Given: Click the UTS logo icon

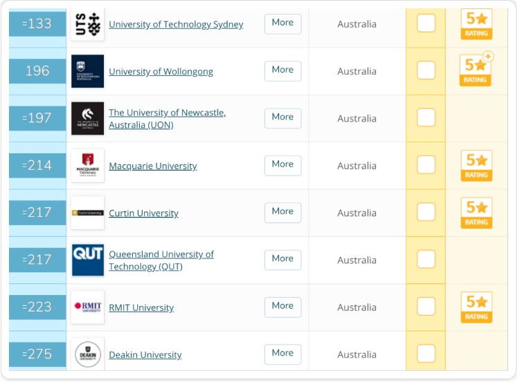Looking at the screenshot, I should (87, 24).
